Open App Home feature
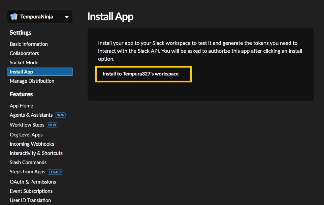The width and height of the screenshot is (324, 205). coord(21,106)
